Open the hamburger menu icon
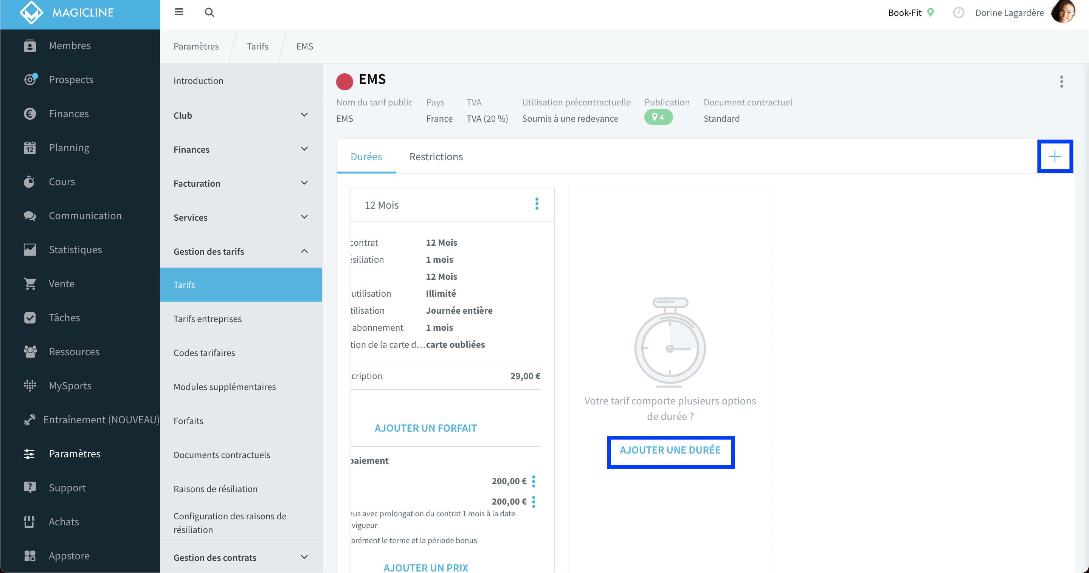1089x573 pixels. [179, 12]
